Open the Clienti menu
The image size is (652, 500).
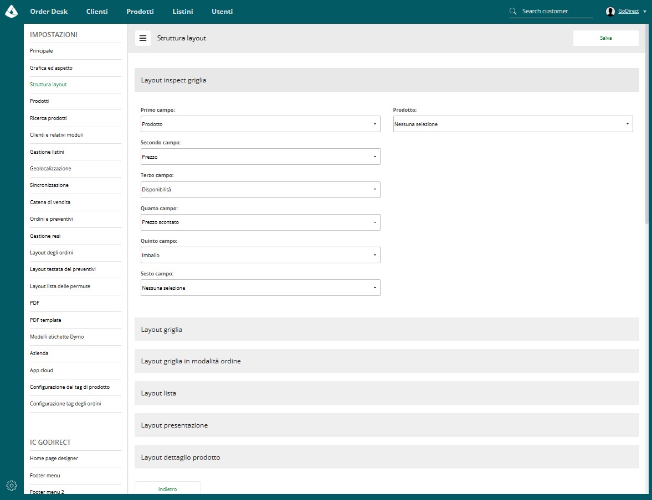[x=97, y=12]
